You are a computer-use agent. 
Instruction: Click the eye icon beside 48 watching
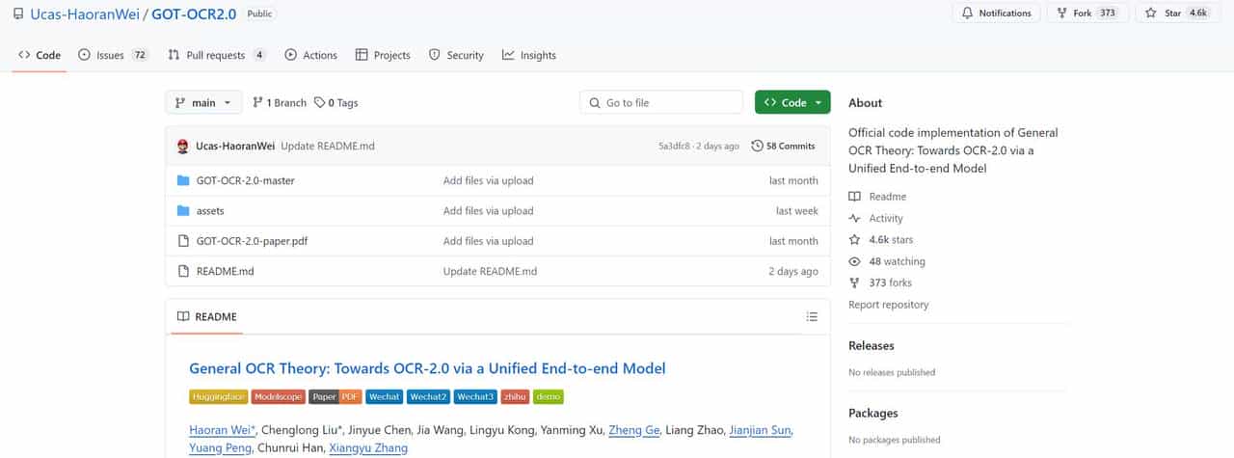coord(854,261)
